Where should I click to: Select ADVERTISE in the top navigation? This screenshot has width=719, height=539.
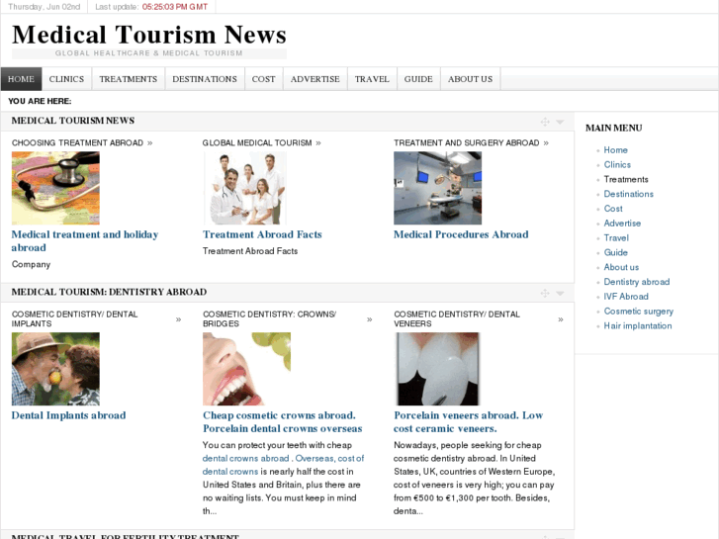click(315, 79)
